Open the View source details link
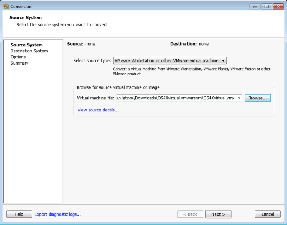The width and height of the screenshot is (287, 225). [98, 110]
